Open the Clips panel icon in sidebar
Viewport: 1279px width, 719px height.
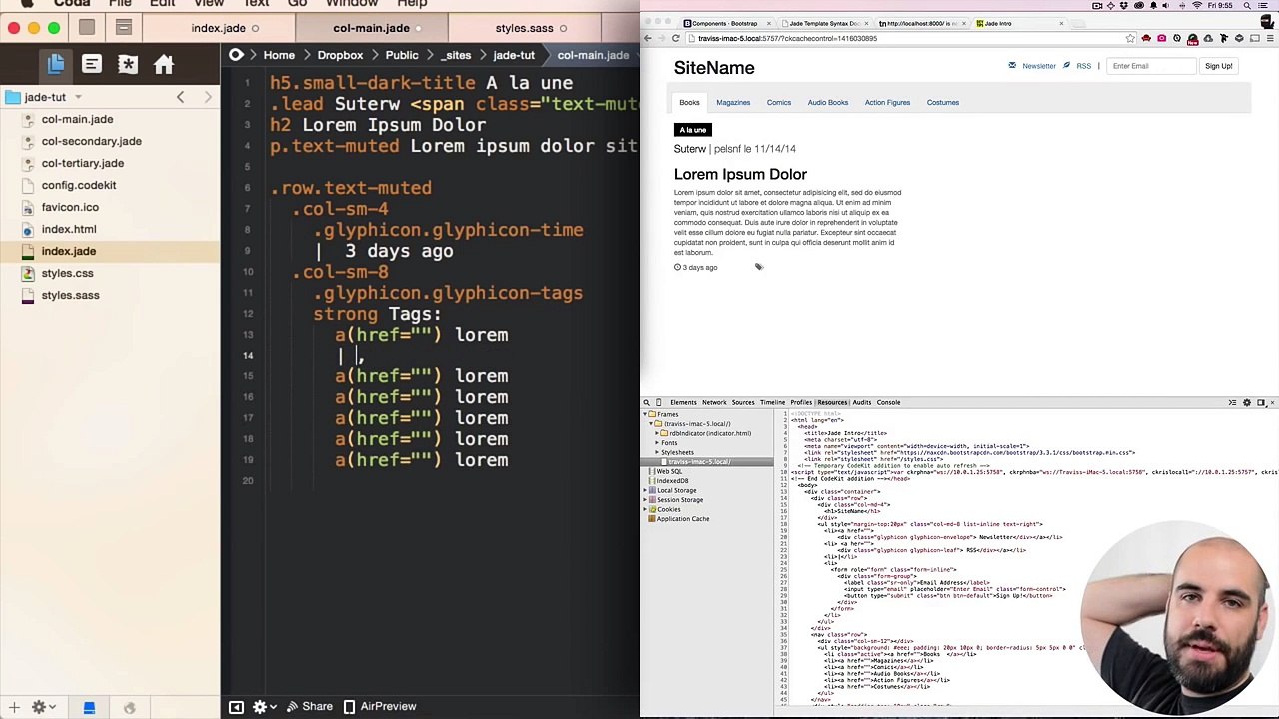point(91,65)
